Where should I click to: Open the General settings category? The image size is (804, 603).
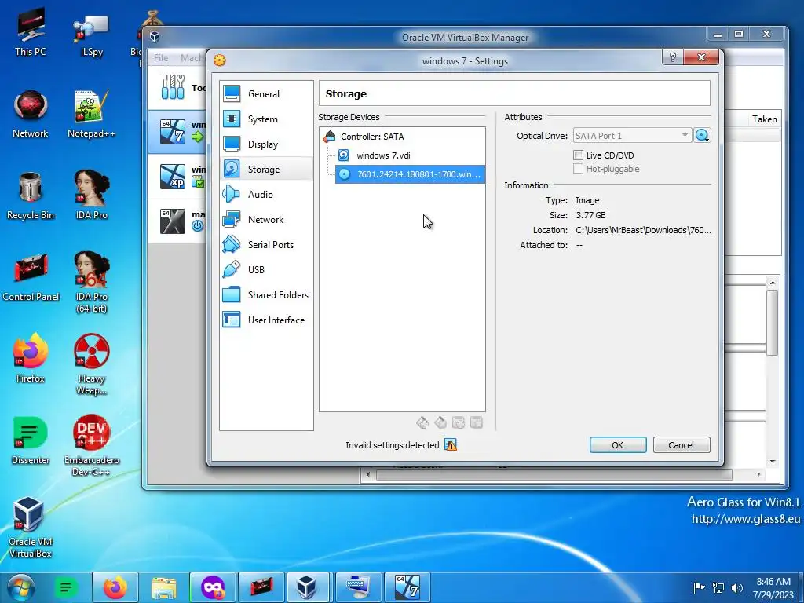click(266, 94)
